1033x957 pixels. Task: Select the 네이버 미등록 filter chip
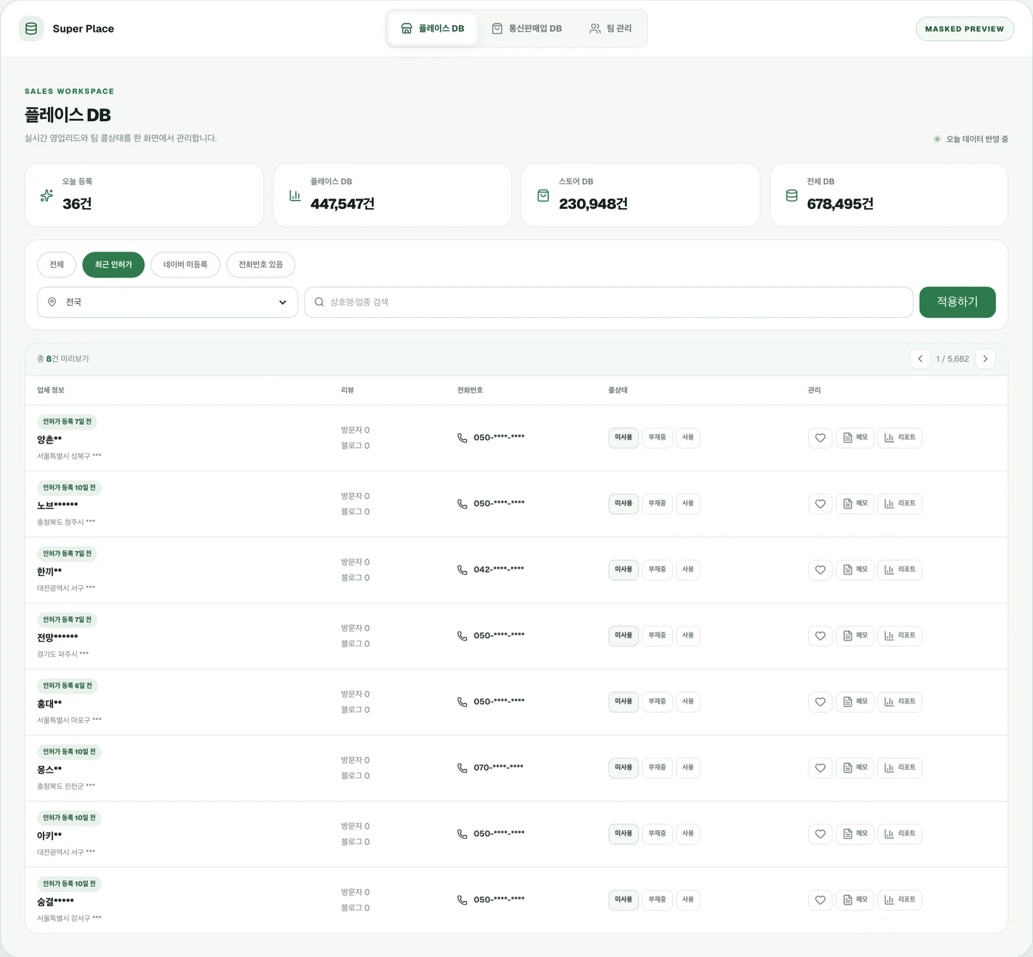click(185, 265)
